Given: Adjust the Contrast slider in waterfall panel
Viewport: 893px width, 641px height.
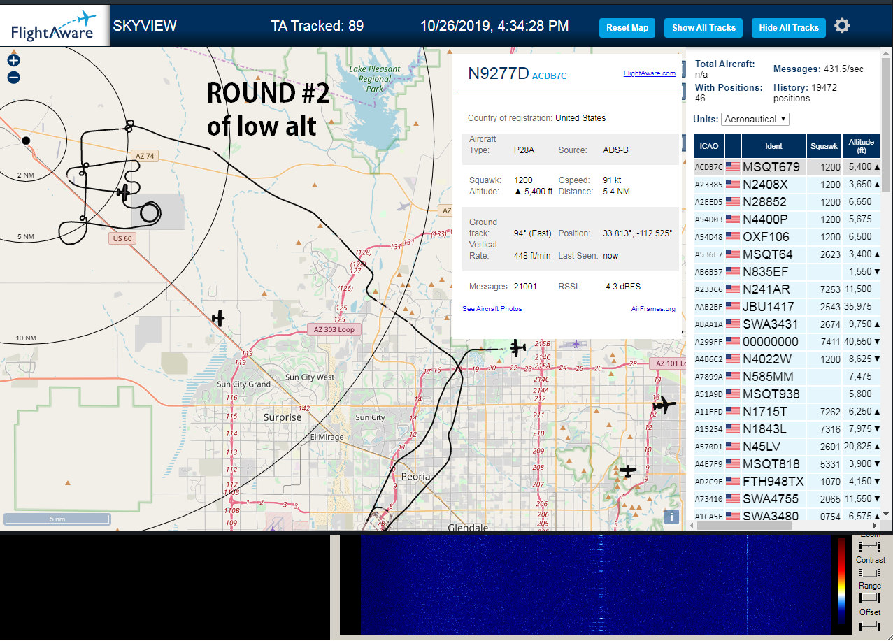Looking at the screenshot, I should point(870,572).
